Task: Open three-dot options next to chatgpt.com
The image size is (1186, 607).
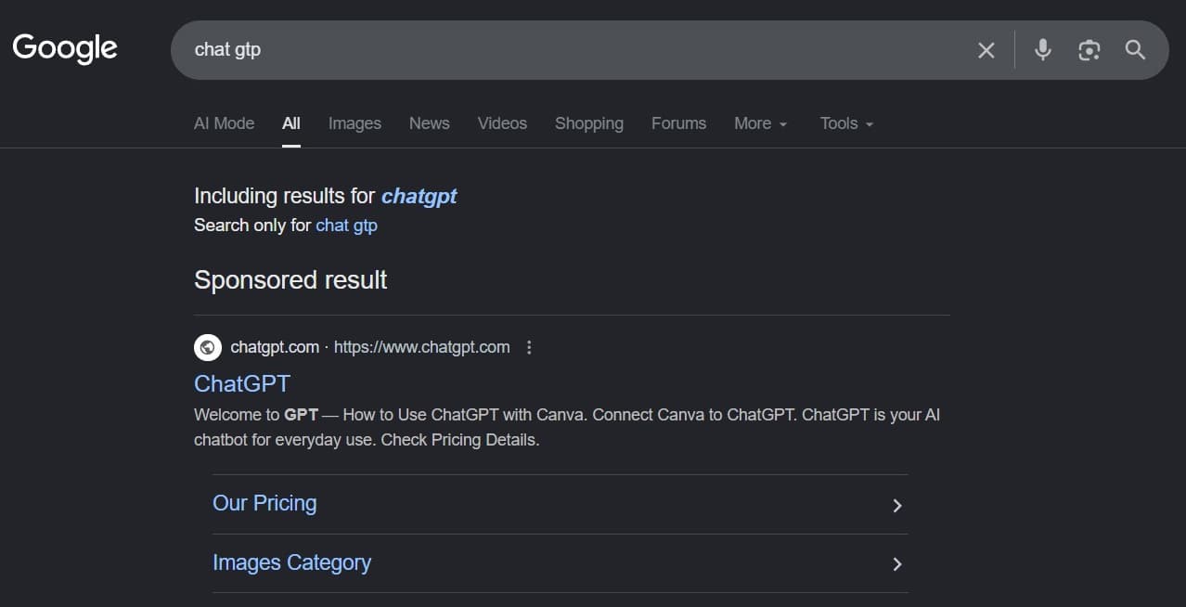Action: click(529, 347)
